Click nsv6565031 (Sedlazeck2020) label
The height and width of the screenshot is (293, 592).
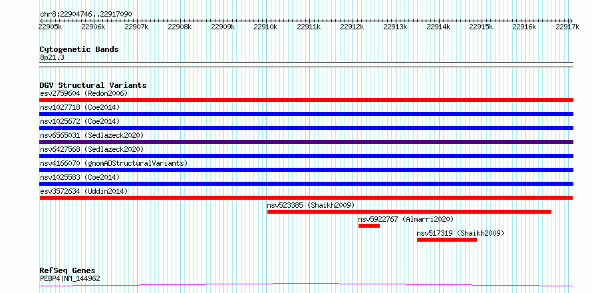point(92,135)
